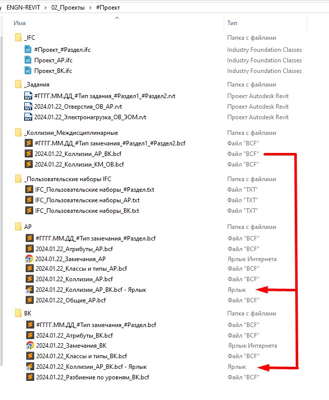Viewport: 329px width, 400px height.
Task: Select the _IFC folder icon
Action: 18,38
